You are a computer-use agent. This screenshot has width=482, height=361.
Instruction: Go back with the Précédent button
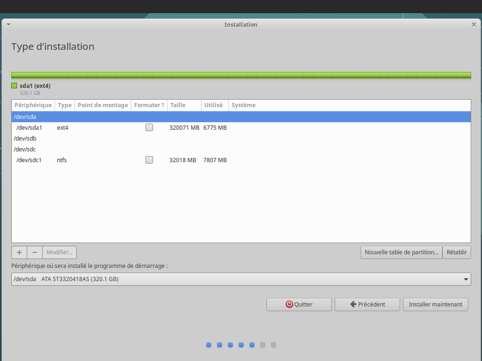click(367, 305)
